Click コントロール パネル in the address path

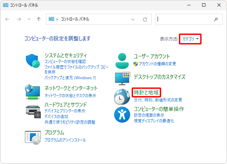75,19
